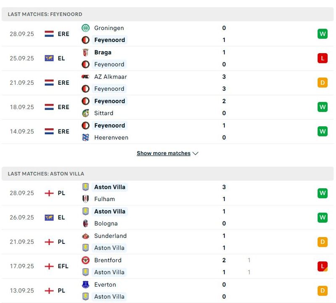336x303 pixels.
Task: Click the Sunderland club crest icon
Action: [x=86, y=236]
